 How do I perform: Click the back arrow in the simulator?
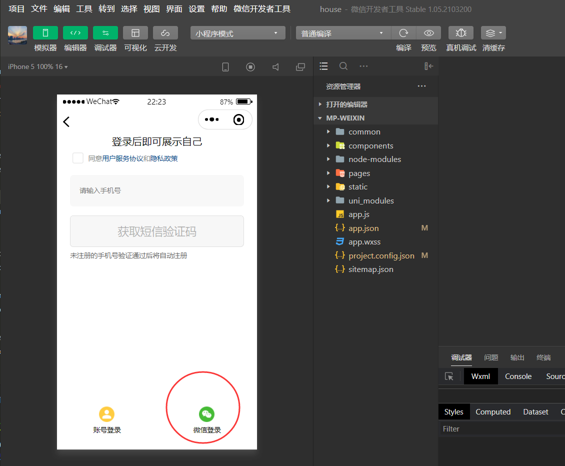click(66, 121)
